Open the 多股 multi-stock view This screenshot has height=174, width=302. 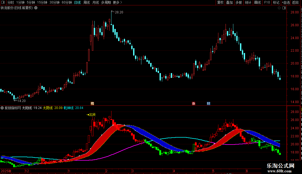click(x=239, y=2)
